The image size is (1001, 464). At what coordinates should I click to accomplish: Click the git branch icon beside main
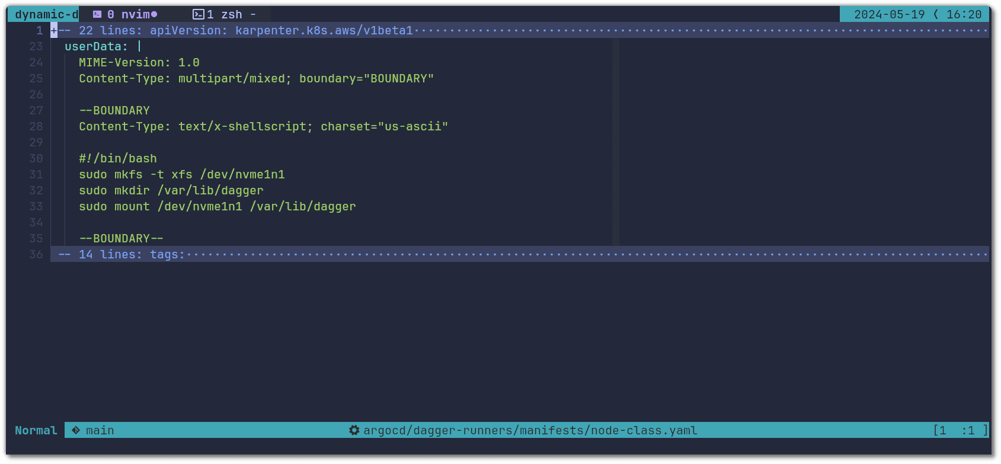tap(76, 430)
